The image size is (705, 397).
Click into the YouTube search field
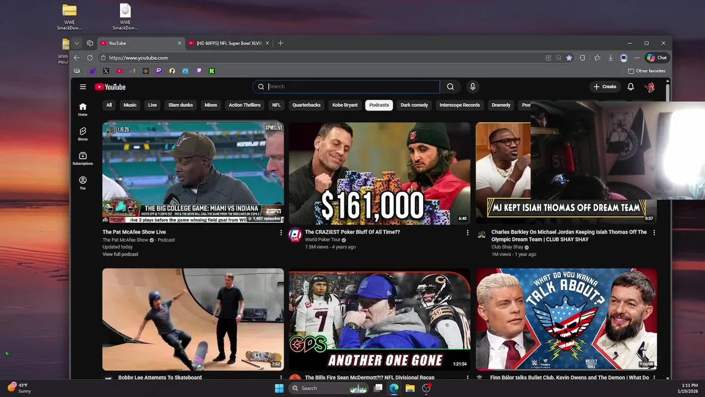click(x=346, y=87)
